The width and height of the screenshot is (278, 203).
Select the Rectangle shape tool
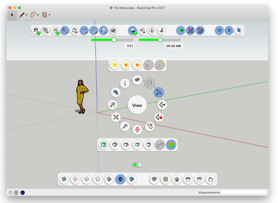pos(44,15)
